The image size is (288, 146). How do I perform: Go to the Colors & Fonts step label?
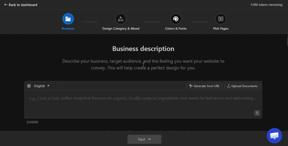coord(176,28)
